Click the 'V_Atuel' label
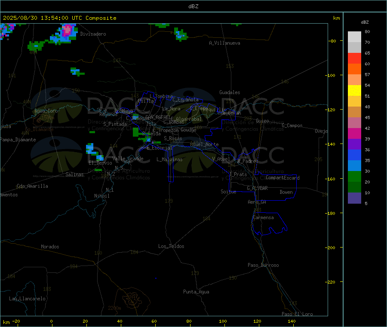The height and width of the screenshot is (327, 387). [221, 159]
